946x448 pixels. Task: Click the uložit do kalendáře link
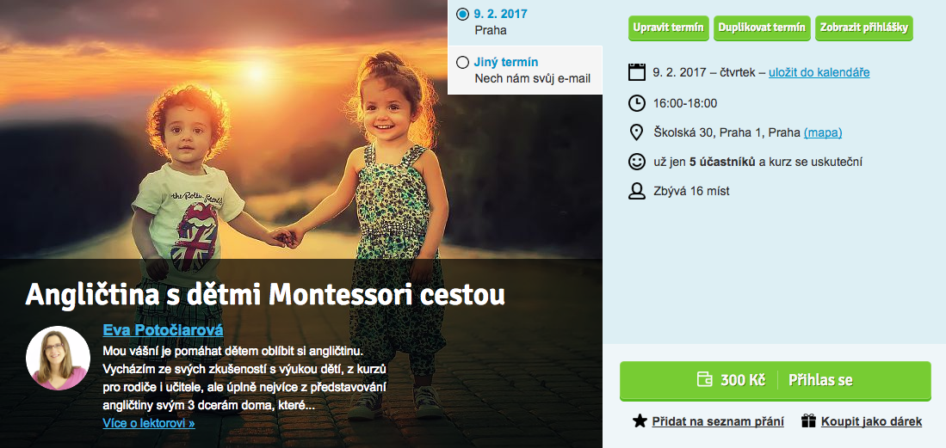click(819, 72)
